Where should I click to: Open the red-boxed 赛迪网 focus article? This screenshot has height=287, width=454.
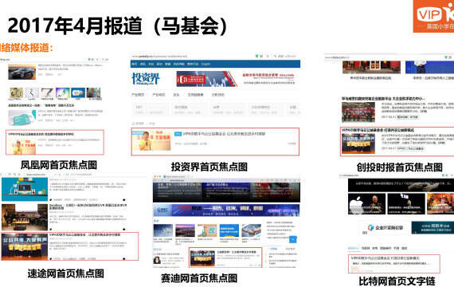click(225, 258)
